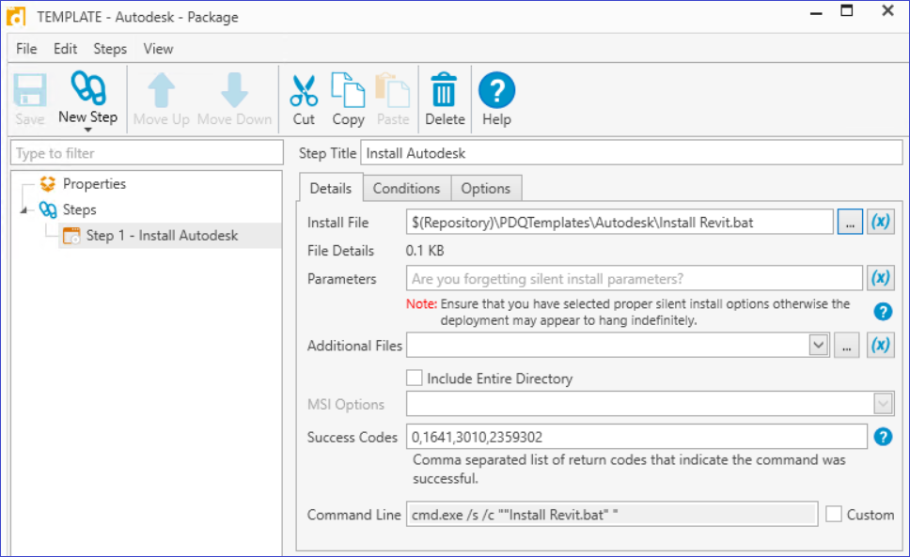910x557 pixels.
Task: Click the Properties icon in the tree
Action: pyautogui.click(x=48, y=184)
